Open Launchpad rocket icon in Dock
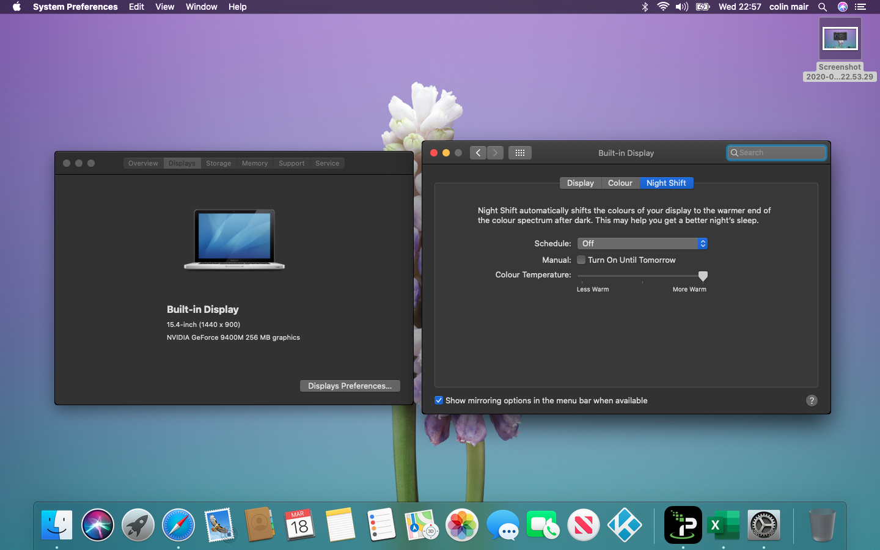The image size is (880, 550). (138, 525)
